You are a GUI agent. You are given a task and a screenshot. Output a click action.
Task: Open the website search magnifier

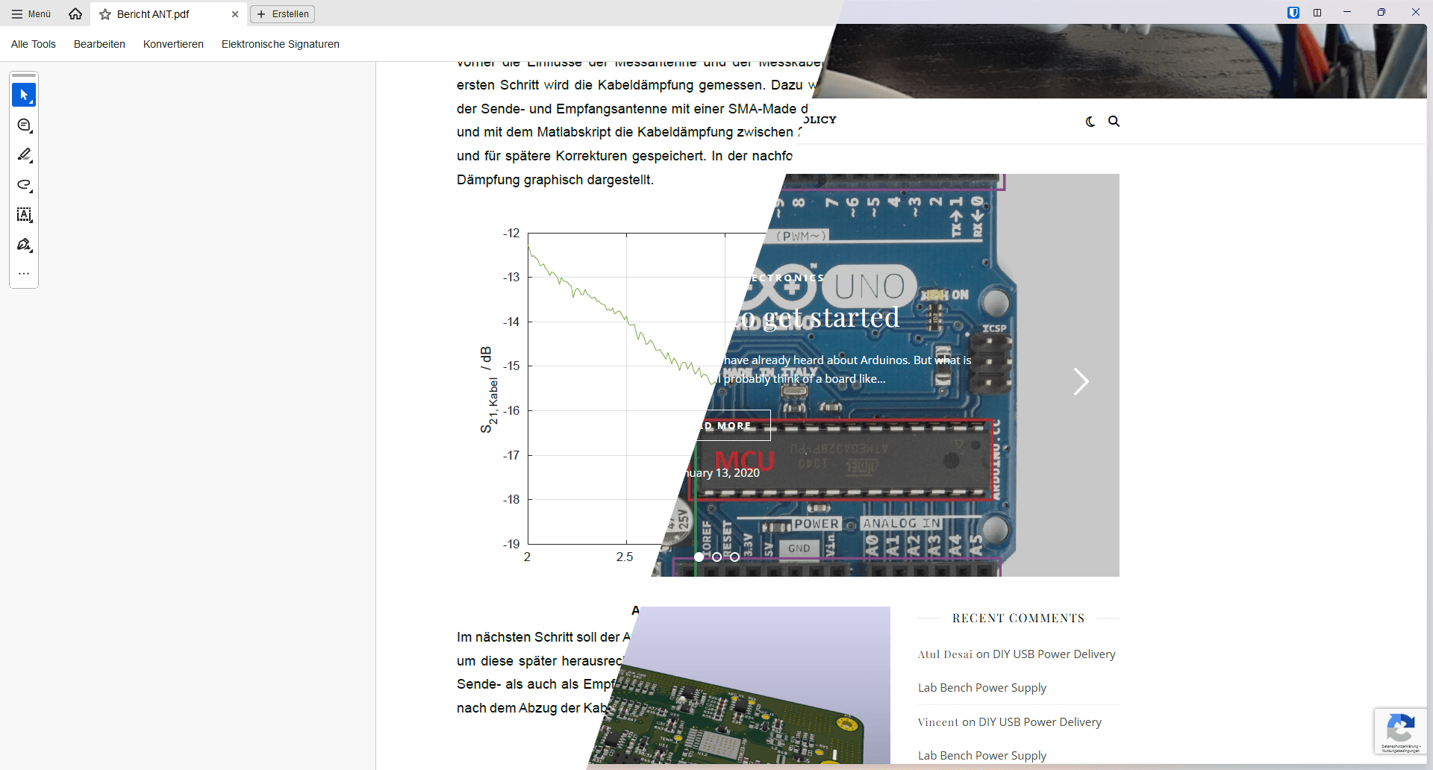click(1114, 121)
